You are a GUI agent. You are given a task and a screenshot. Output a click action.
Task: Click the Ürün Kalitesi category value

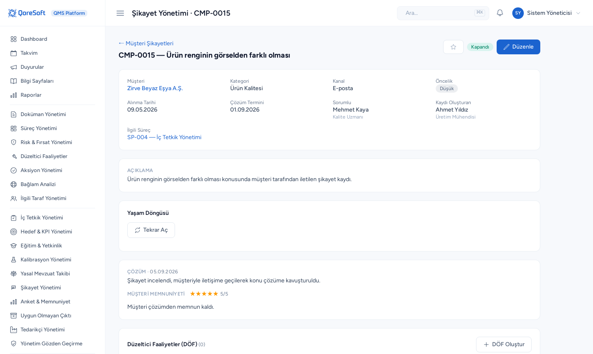[246, 88]
